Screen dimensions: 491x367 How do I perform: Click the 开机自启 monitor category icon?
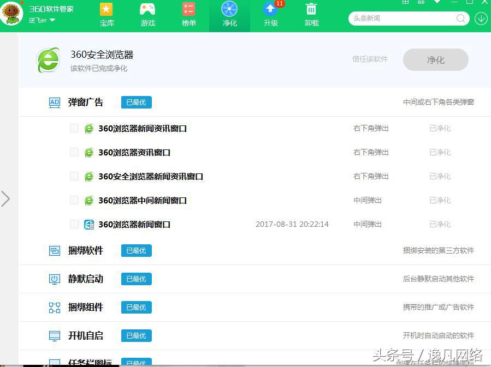coord(55,336)
